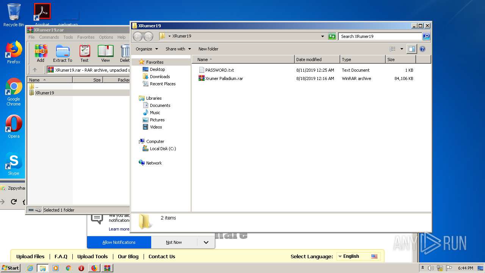Open the WinRAR Commands menu
Image resolution: width=485 pixels, height=273 pixels.
pyautogui.click(x=49, y=37)
